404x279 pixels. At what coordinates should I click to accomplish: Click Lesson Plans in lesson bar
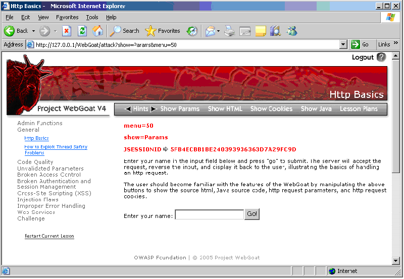(x=359, y=109)
